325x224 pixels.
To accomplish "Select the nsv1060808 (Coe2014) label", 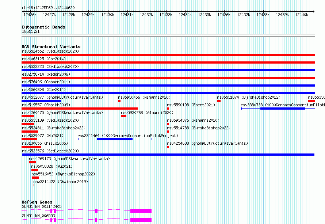I will [x=44, y=90].
